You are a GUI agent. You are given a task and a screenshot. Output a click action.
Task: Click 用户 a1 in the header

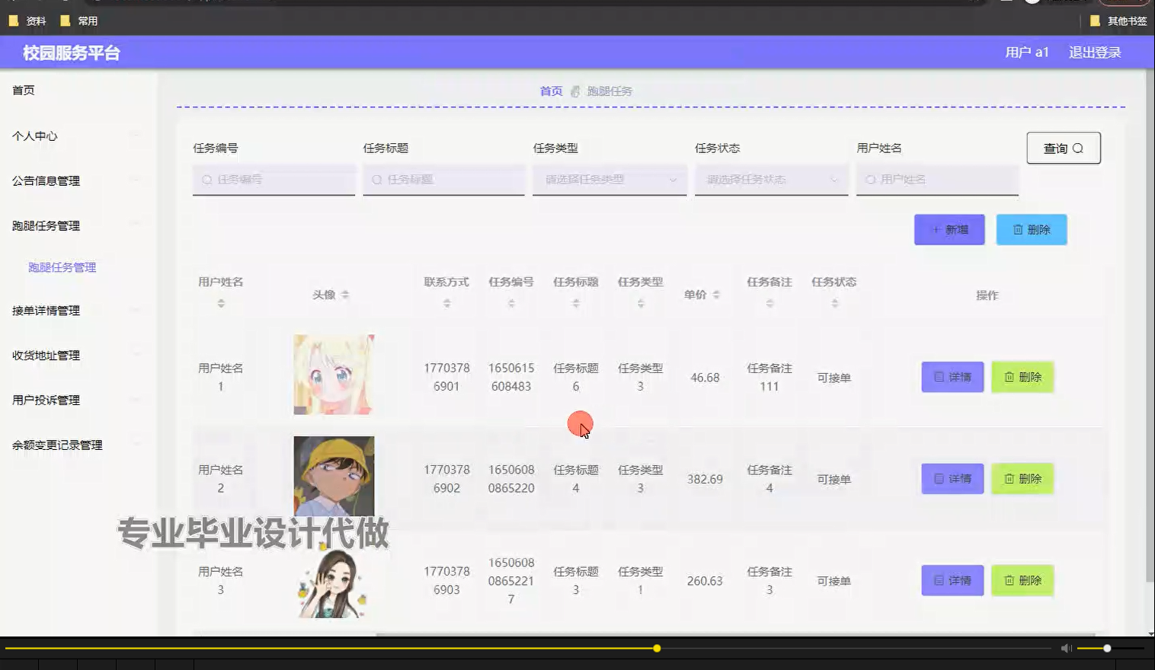click(x=1027, y=53)
